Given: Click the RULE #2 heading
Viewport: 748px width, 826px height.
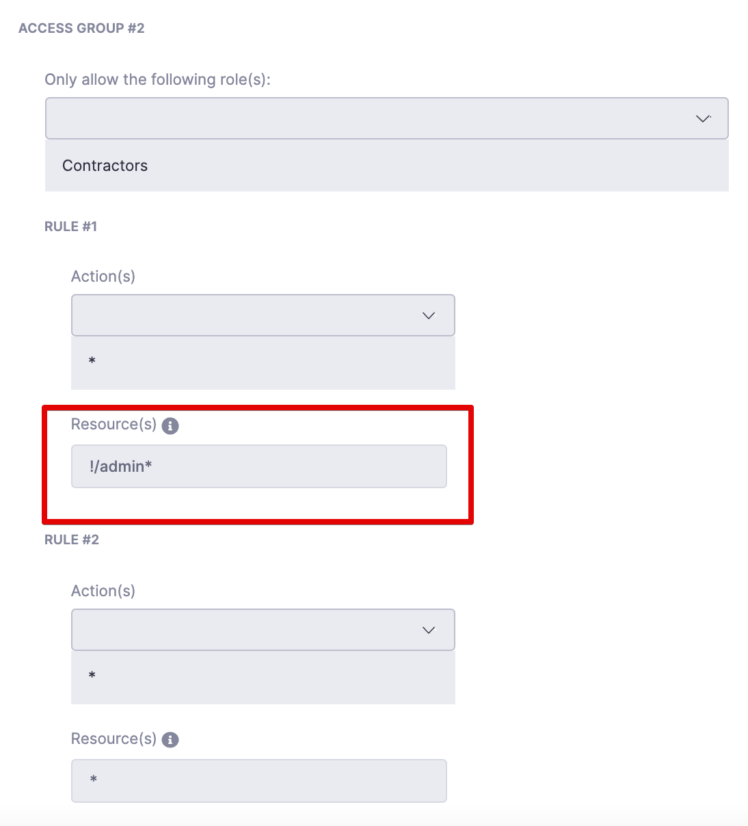Looking at the screenshot, I should (72, 539).
